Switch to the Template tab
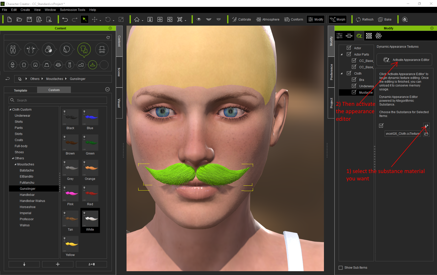 point(21,90)
